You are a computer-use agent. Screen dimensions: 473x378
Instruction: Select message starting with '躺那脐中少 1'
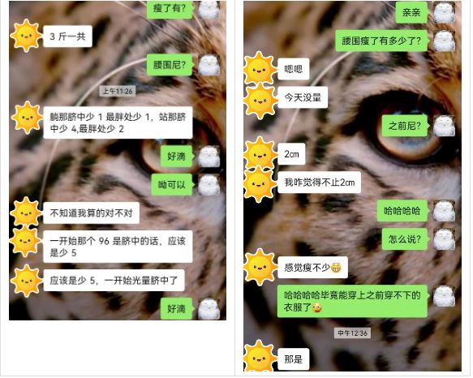pos(118,122)
